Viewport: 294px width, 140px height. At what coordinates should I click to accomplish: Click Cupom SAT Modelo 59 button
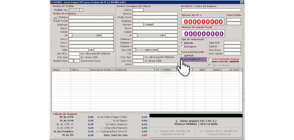coord(172,133)
